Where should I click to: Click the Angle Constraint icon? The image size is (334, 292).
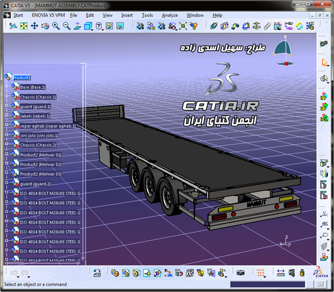tap(246, 26)
